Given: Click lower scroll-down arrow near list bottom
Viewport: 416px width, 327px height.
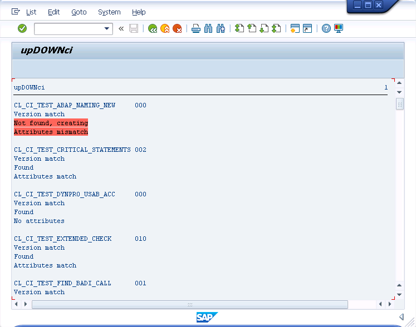Looking at the screenshot, I should [399, 295].
